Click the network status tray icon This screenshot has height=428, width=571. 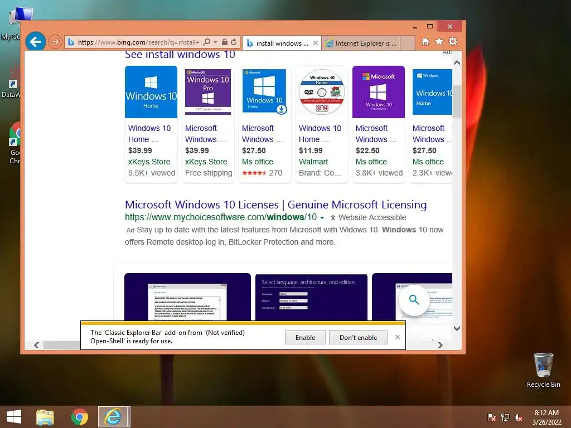pyautogui.click(x=505, y=417)
